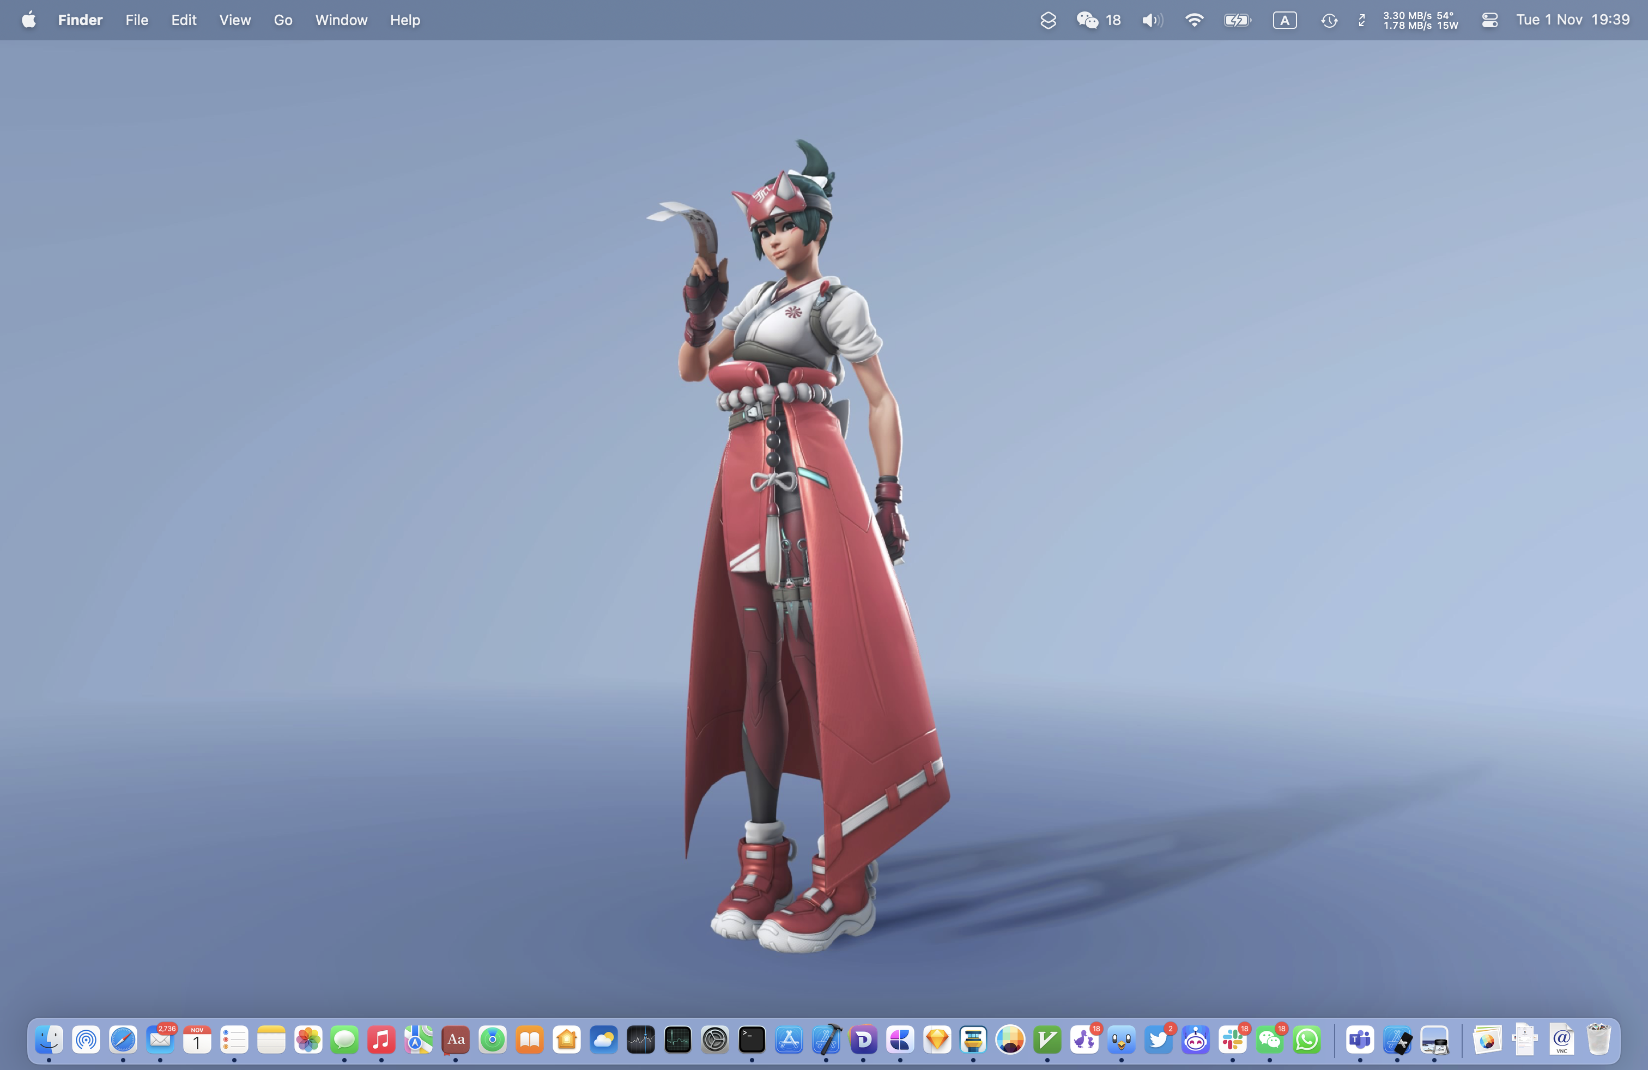
Task: Click the date and time clock
Action: click(1573, 20)
